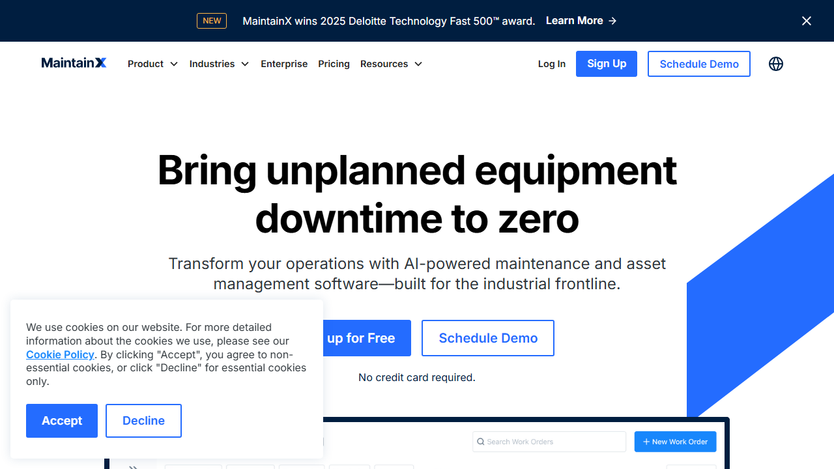This screenshot has height=469, width=834.
Task: Click Log In
Action: click(x=552, y=64)
